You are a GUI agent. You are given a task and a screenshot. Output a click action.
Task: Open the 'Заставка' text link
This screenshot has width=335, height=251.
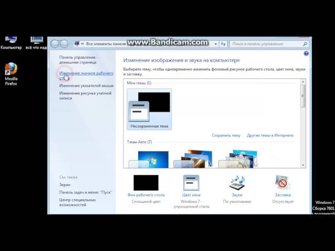pyautogui.click(x=283, y=195)
